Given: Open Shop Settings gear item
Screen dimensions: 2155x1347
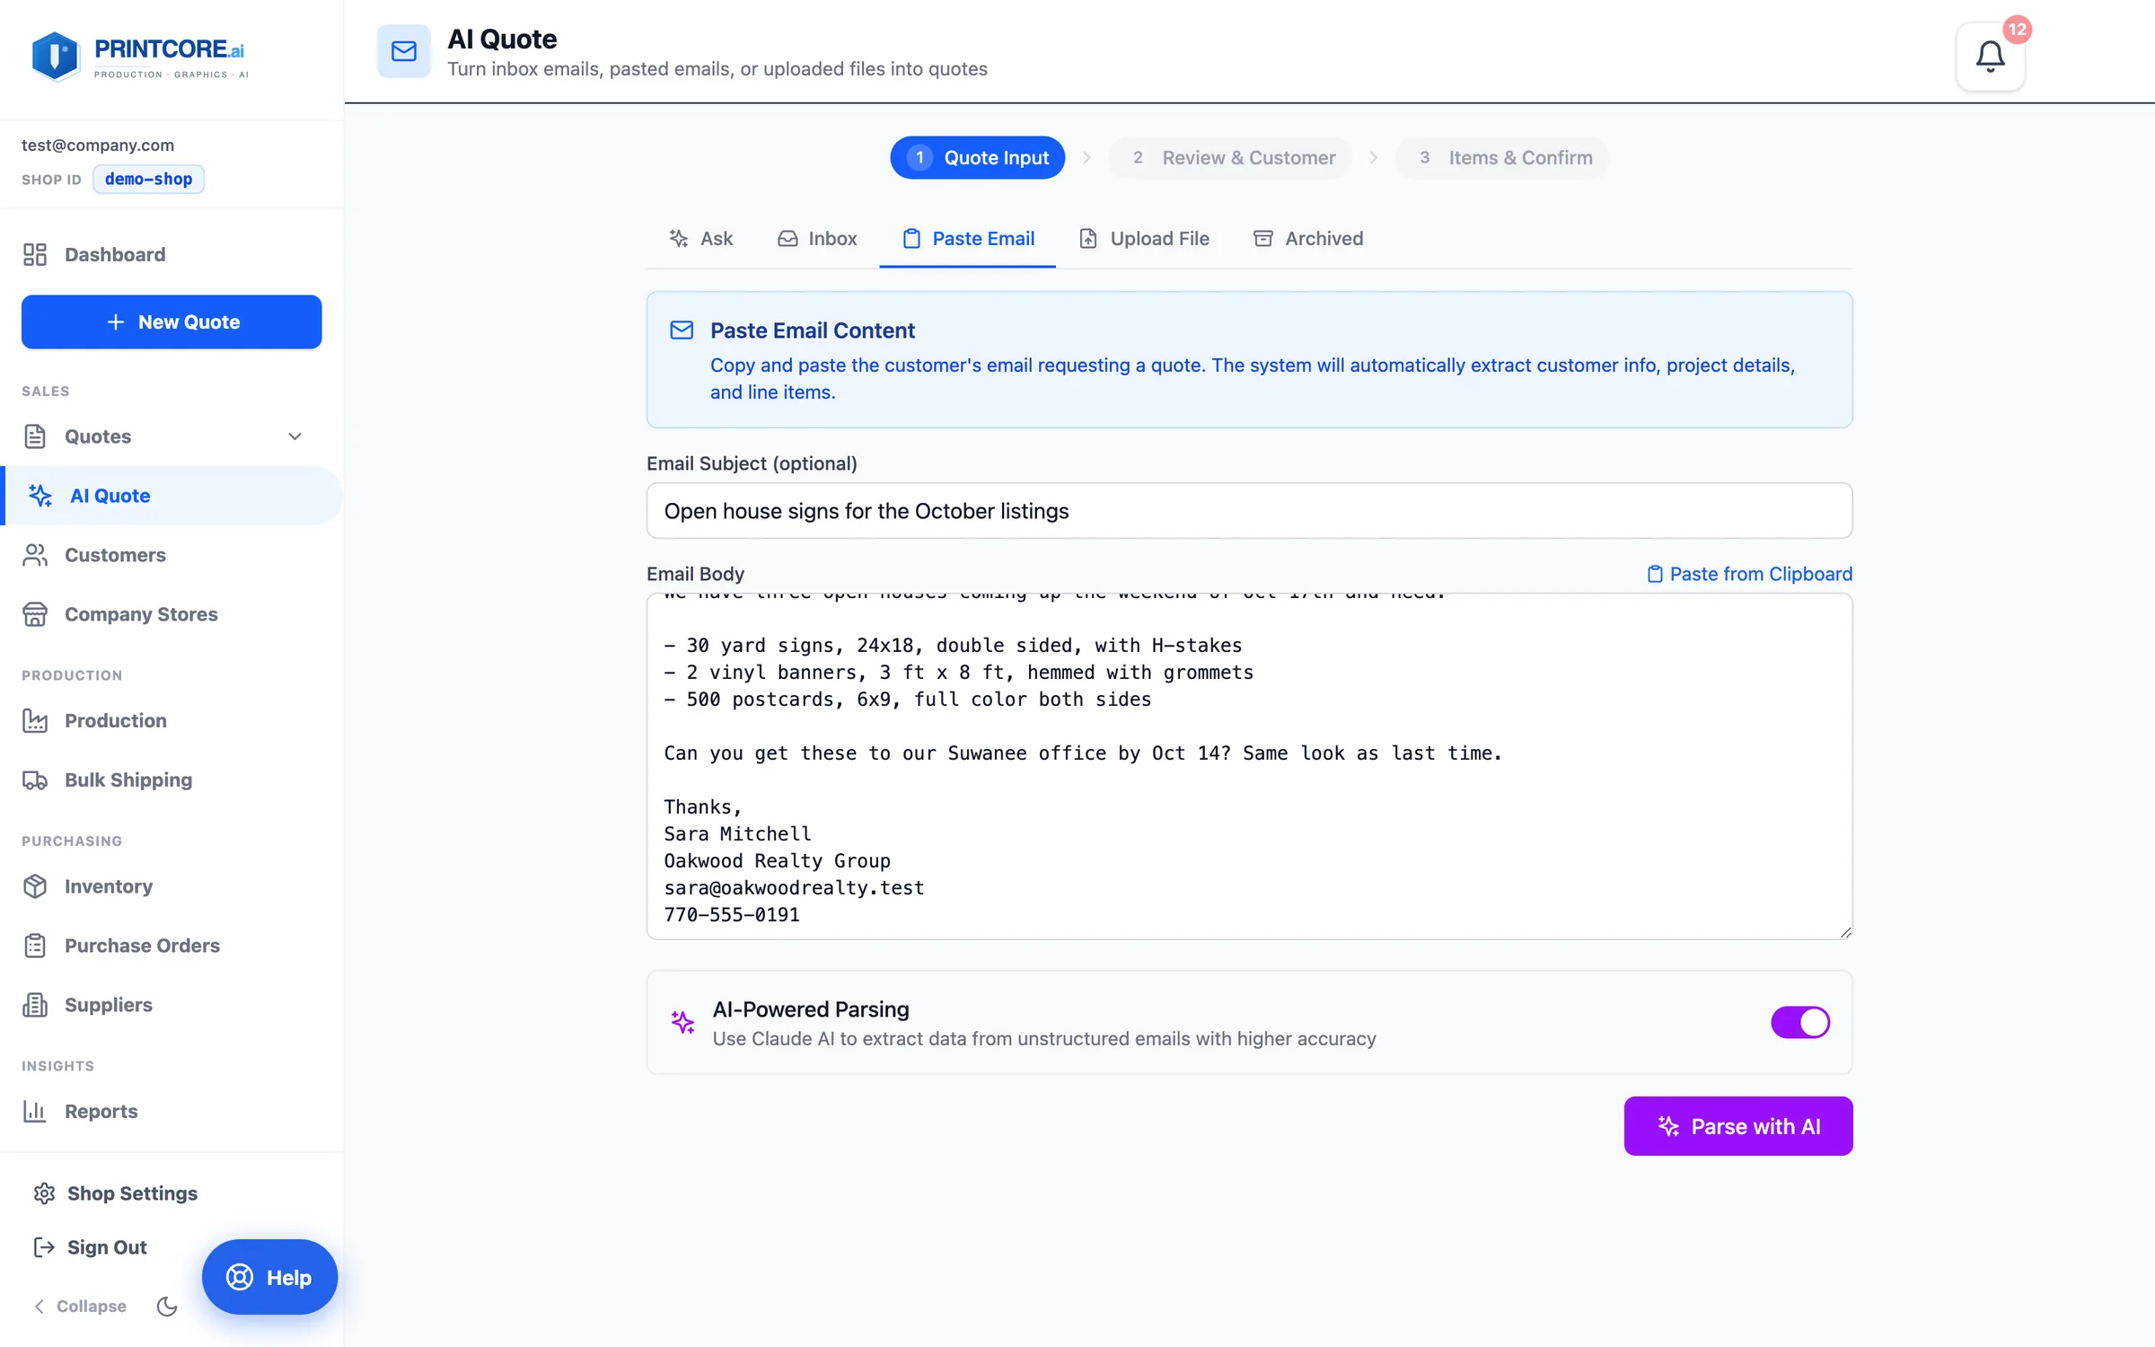Looking at the screenshot, I should 115,1193.
